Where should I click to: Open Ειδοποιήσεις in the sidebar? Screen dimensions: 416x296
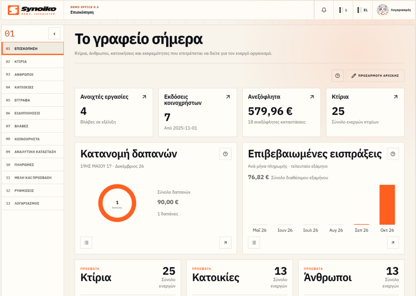32,113
